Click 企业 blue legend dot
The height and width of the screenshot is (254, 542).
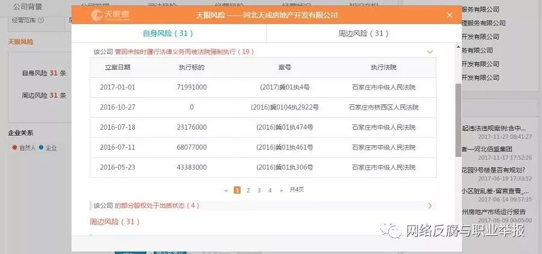[x=42, y=148]
